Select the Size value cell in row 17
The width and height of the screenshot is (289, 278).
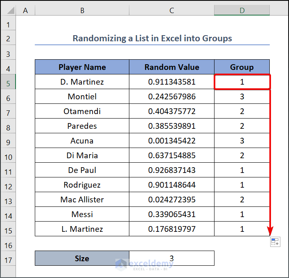pos(172,258)
